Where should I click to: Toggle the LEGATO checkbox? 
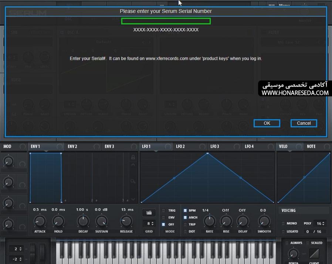283,232
